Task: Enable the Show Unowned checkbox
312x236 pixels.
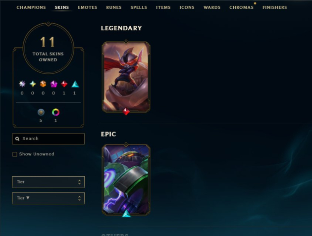Action: click(15, 154)
